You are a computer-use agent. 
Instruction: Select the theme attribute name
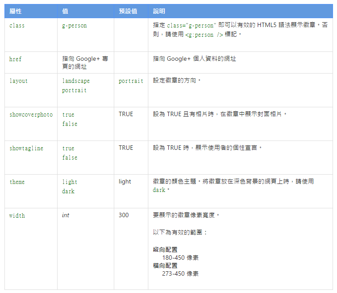[x=17, y=182]
